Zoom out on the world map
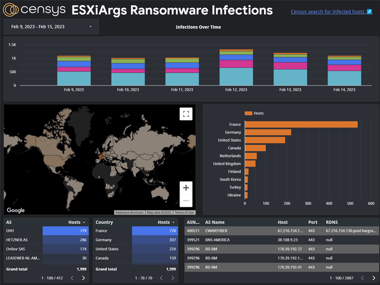The image size is (380, 285). coord(186,200)
